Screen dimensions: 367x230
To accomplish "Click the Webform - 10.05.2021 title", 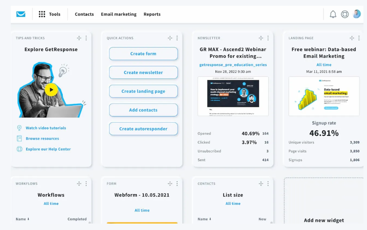I will (x=142, y=195).
